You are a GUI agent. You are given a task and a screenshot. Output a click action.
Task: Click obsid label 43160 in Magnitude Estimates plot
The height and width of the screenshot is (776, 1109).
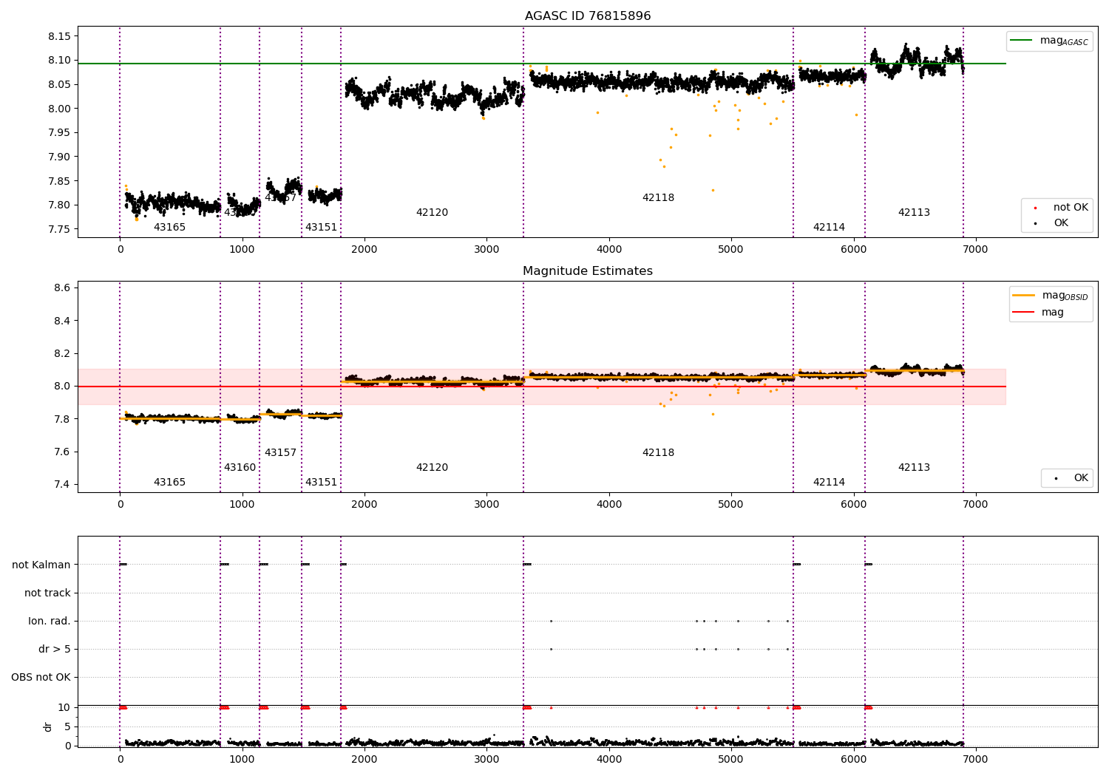(x=240, y=468)
